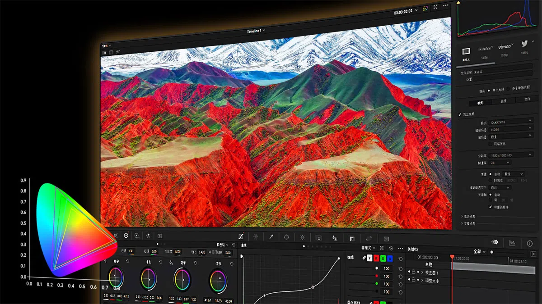Select the Qualifier eyedropper icon
The image size is (542, 304).
coord(271,236)
